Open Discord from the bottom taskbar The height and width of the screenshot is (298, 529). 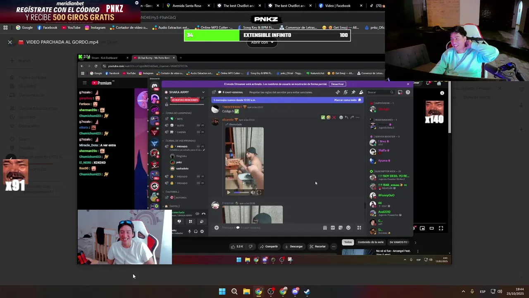295,291
